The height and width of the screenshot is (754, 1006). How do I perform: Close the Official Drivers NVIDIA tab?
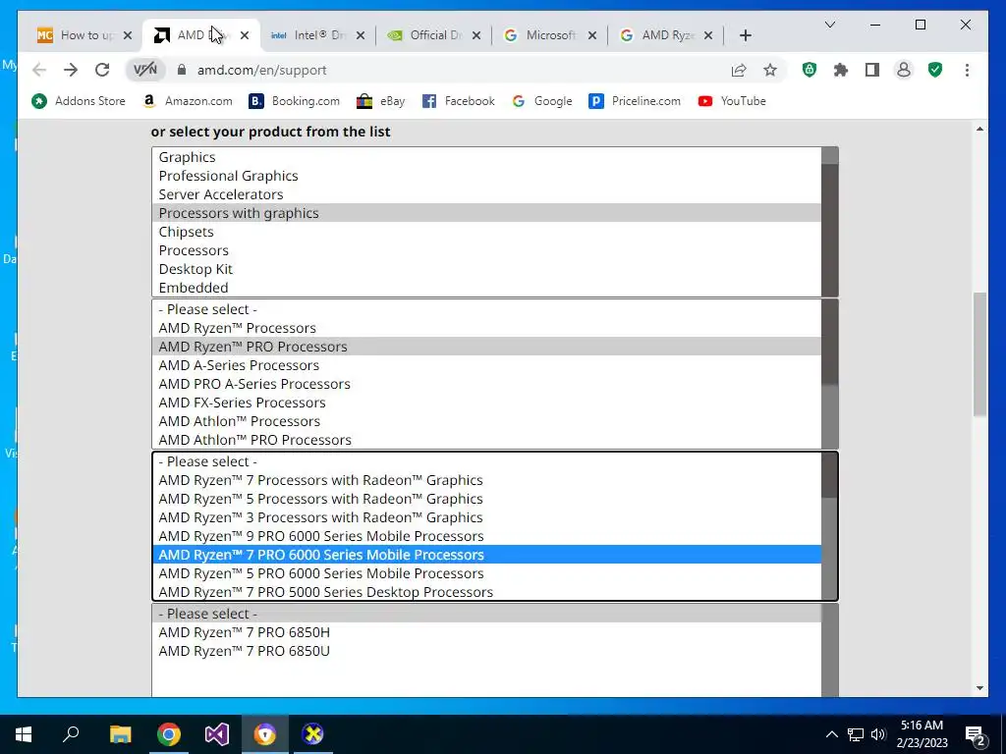point(476,35)
